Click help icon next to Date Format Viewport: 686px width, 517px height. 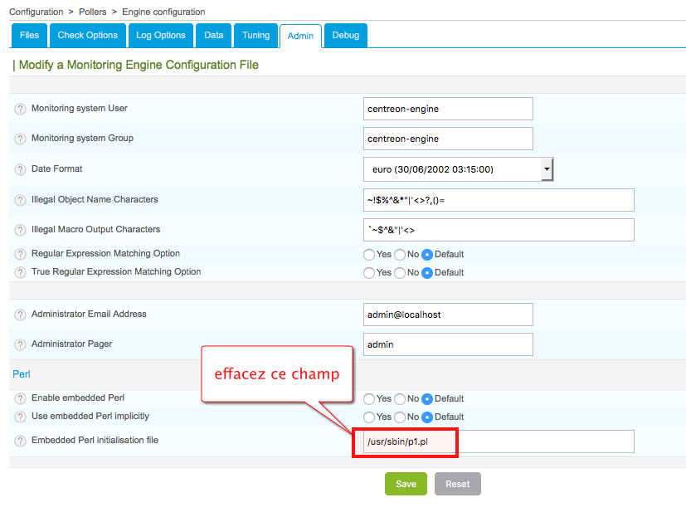21,170
